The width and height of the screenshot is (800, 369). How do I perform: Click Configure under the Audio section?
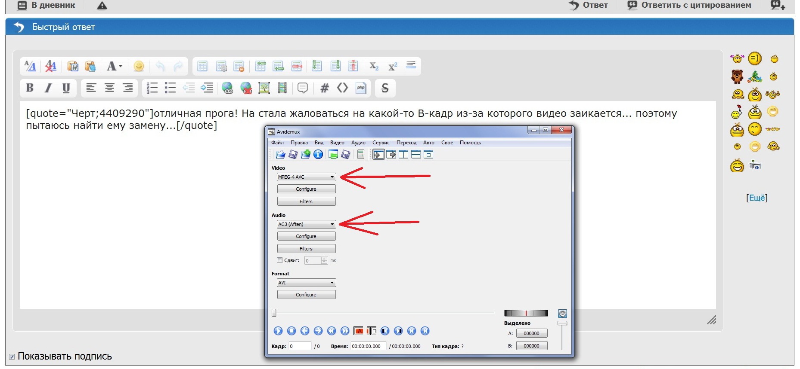pyautogui.click(x=306, y=236)
